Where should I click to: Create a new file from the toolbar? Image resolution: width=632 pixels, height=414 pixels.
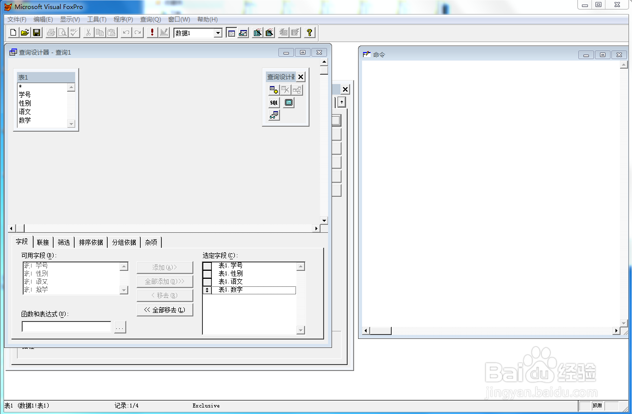14,33
